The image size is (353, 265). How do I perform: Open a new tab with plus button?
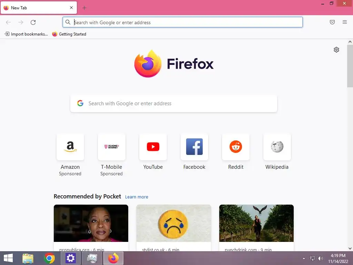pos(84,8)
